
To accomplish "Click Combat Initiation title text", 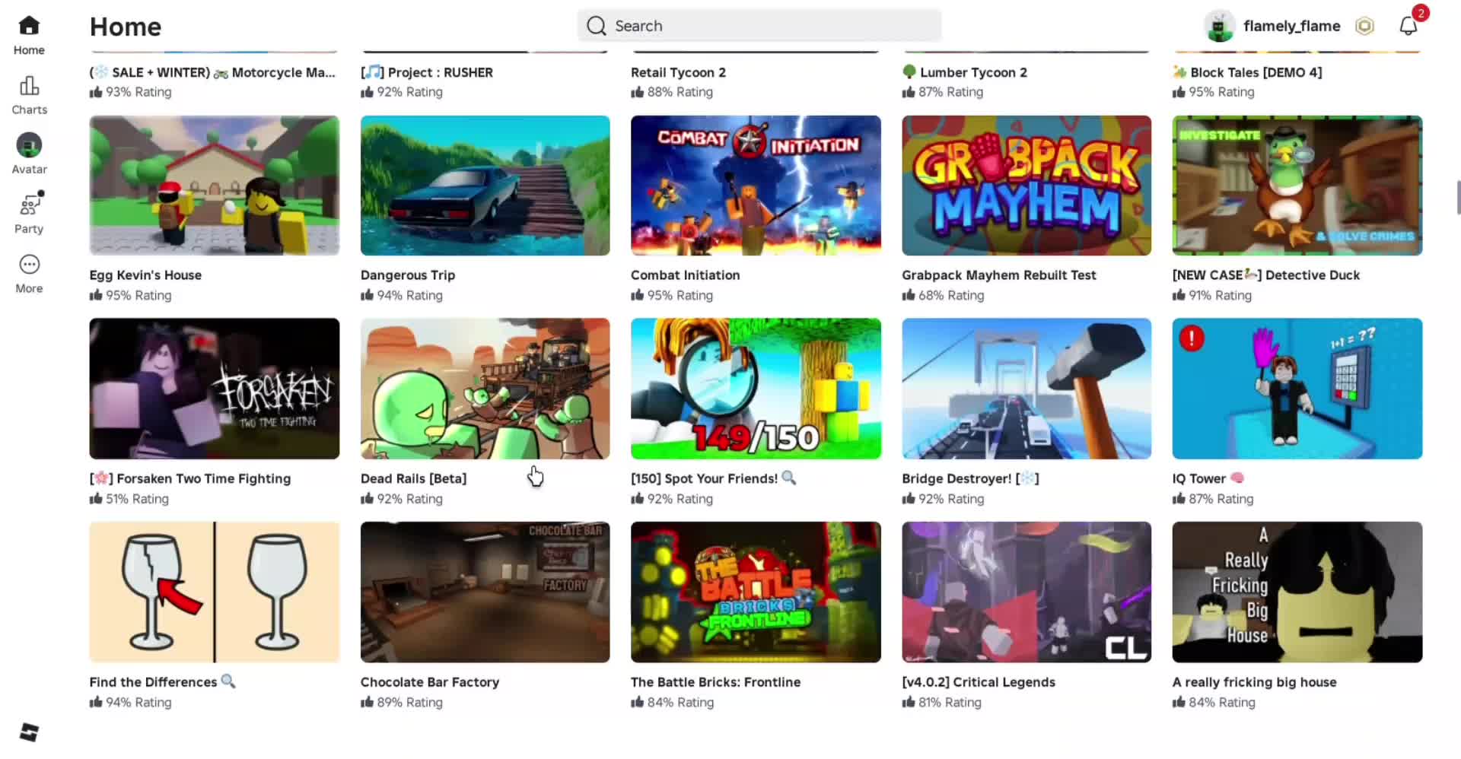I will [685, 275].
